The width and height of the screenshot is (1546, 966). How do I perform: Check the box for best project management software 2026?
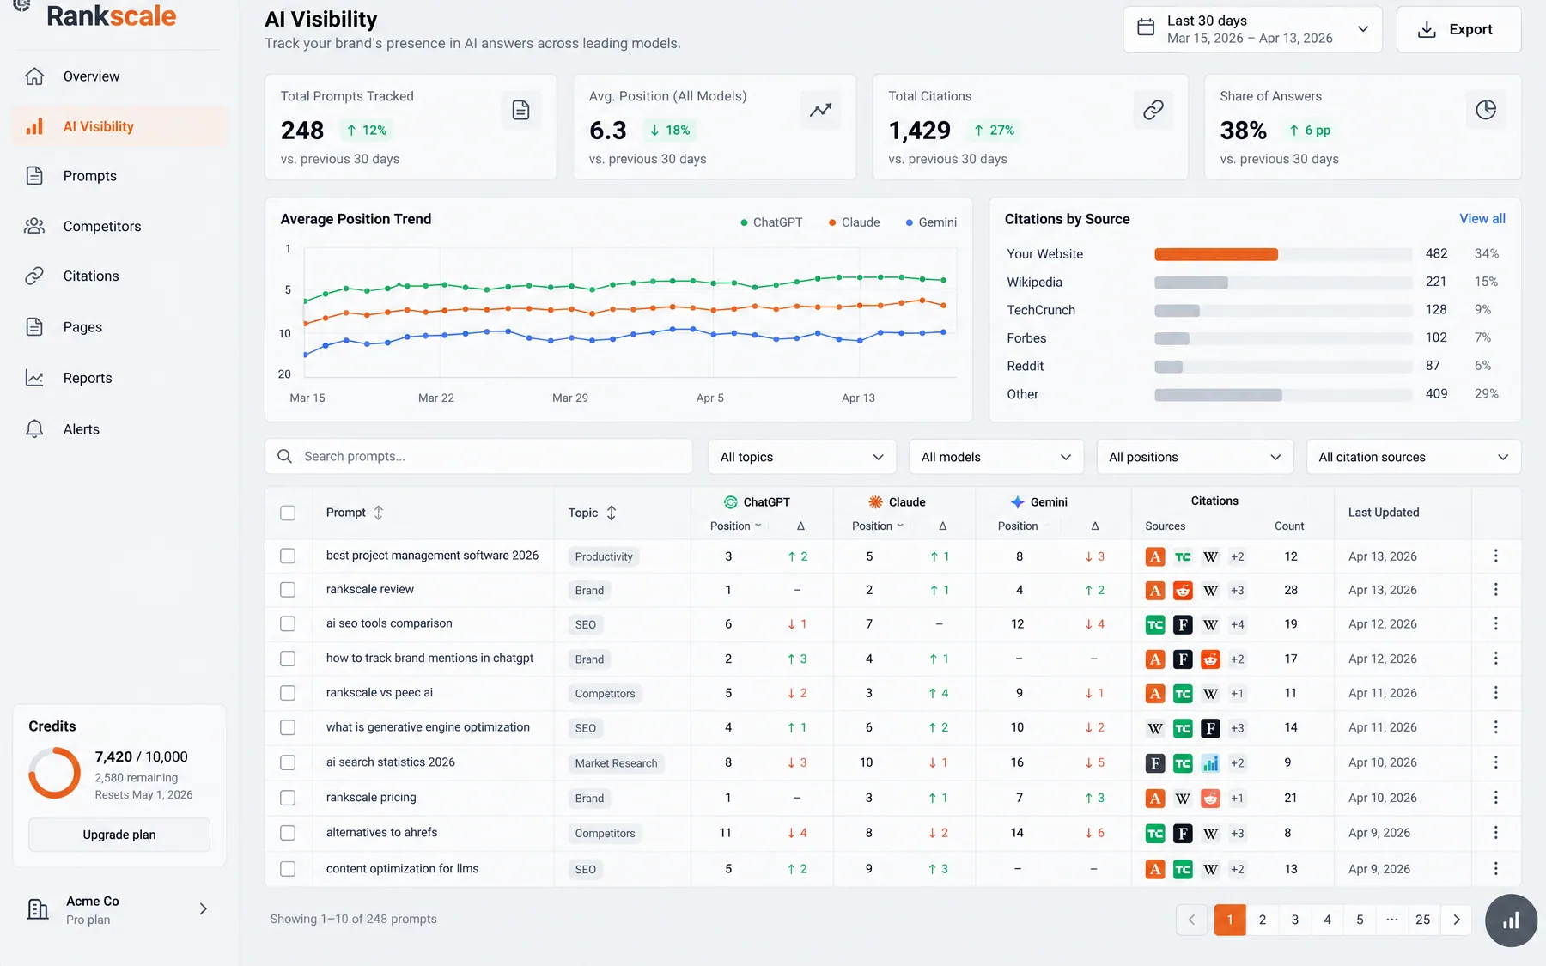(288, 556)
